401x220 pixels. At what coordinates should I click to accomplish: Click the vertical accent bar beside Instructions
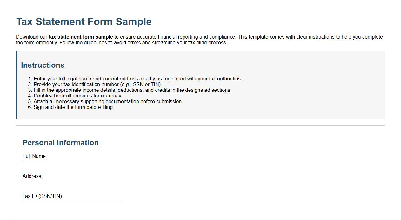pyautogui.click(x=17, y=85)
